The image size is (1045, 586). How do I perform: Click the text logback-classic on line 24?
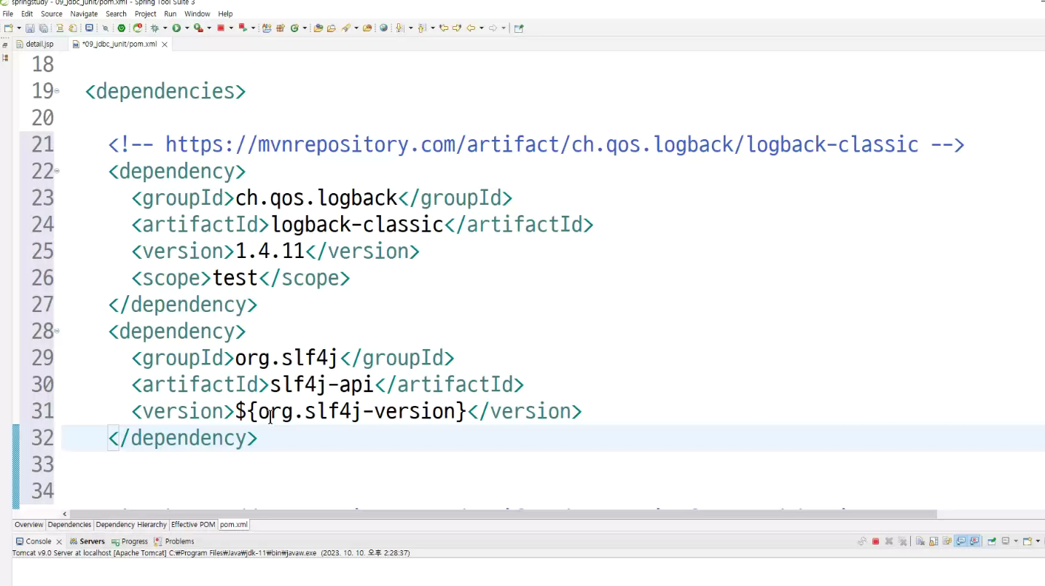point(356,224)
